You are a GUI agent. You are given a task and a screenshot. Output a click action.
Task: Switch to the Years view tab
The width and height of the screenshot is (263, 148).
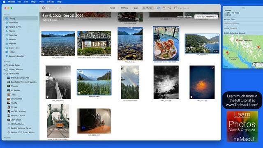pos(113,8)
